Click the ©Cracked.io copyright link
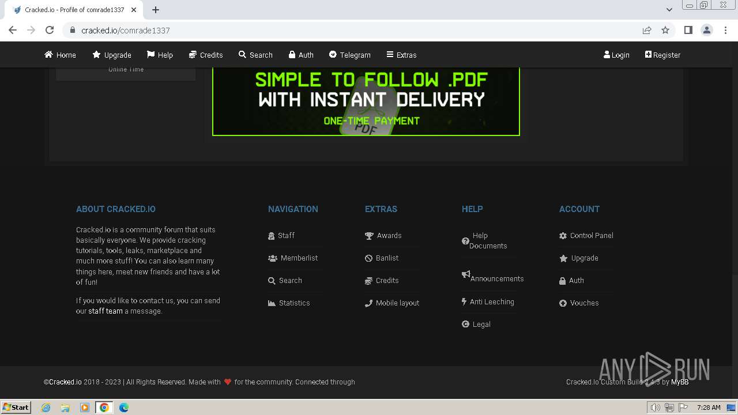The width and height of the screenshot is (738, 415). [63, 382]
